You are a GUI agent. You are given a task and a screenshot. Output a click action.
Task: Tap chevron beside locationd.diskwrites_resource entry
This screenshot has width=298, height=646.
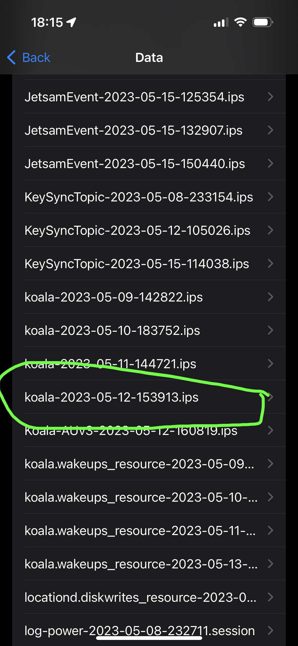[270, 597]
